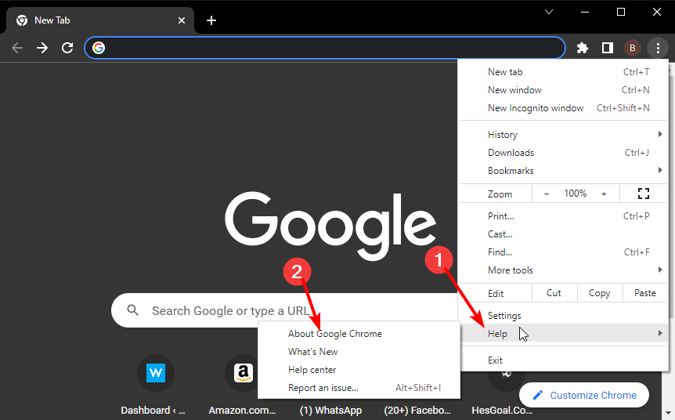Click Paste in the Edit row

(x=645, y=293)
